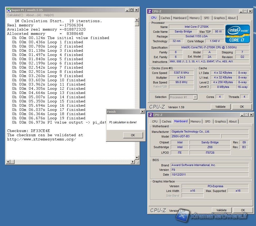256x226 pixels.
Task: Click the Intel Core i7 logo badge
Action: [x=237, y=34]
